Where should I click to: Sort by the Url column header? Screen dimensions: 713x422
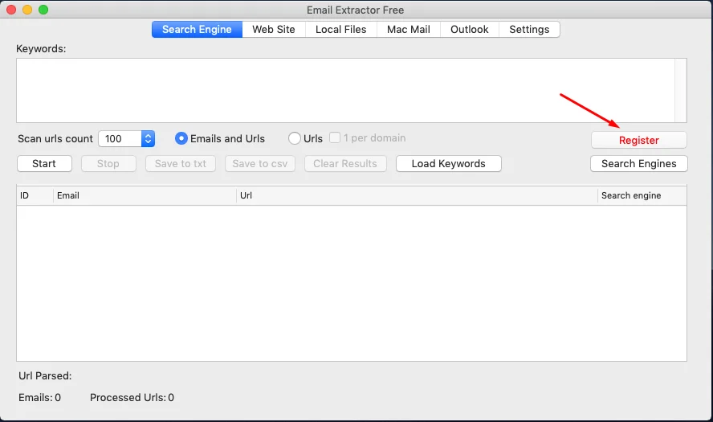pos(417,196)
